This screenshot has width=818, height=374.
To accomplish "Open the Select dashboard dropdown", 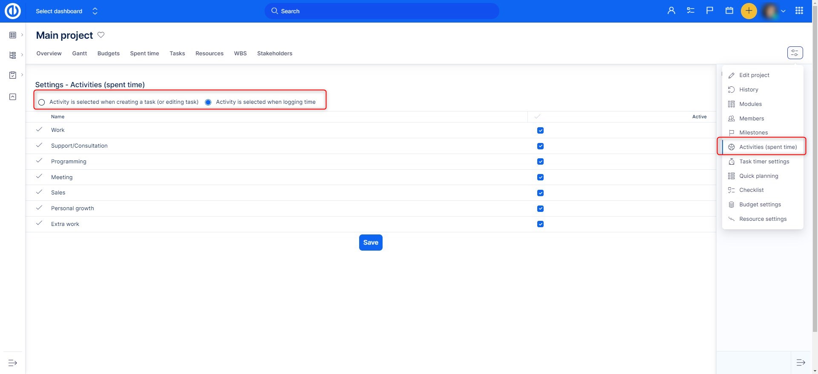I will [66, 11].
